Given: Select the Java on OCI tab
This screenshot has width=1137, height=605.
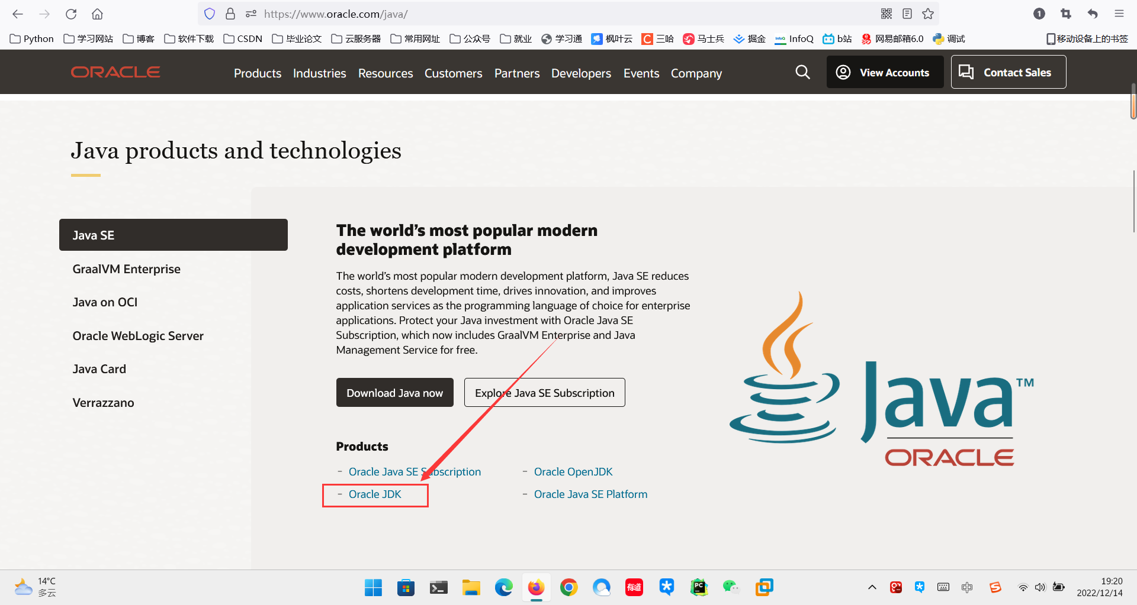Looking at the screenshot, I should coord(105,302).
